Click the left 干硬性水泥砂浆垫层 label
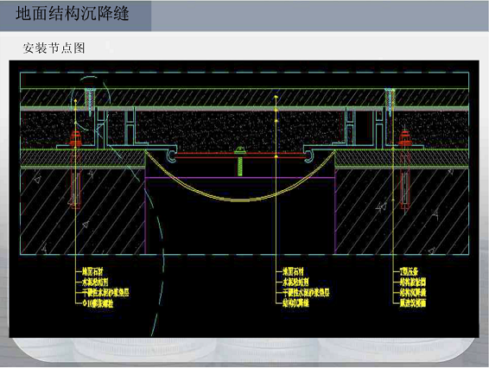Viewport: 489px width, 368px height. [x=105, y=293]
